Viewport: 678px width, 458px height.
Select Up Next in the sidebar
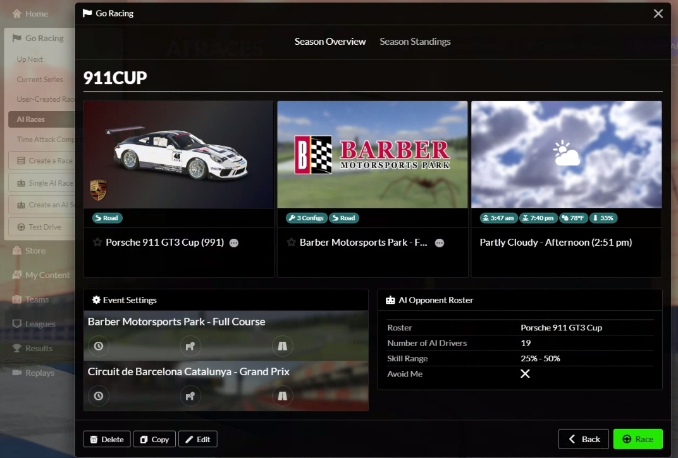tap(30, 59)
